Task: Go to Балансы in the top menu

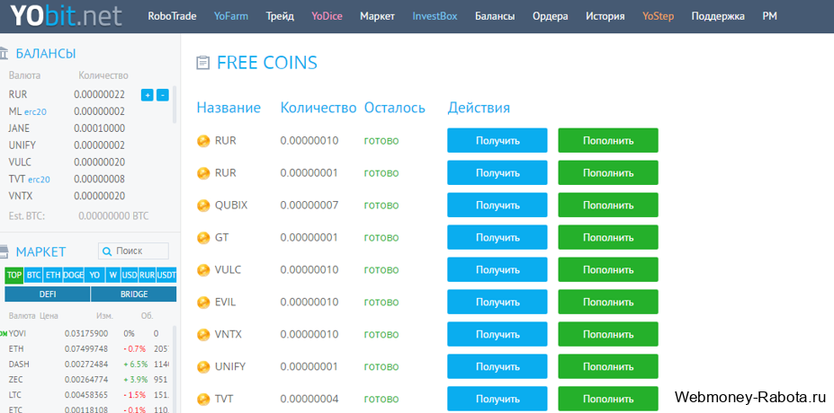Action: click(495, 16)
